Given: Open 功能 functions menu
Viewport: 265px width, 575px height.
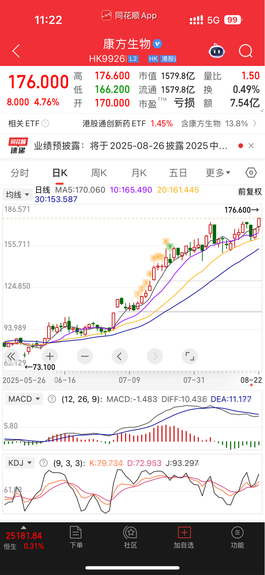Looking at the screenshot, I should point(237,537).
